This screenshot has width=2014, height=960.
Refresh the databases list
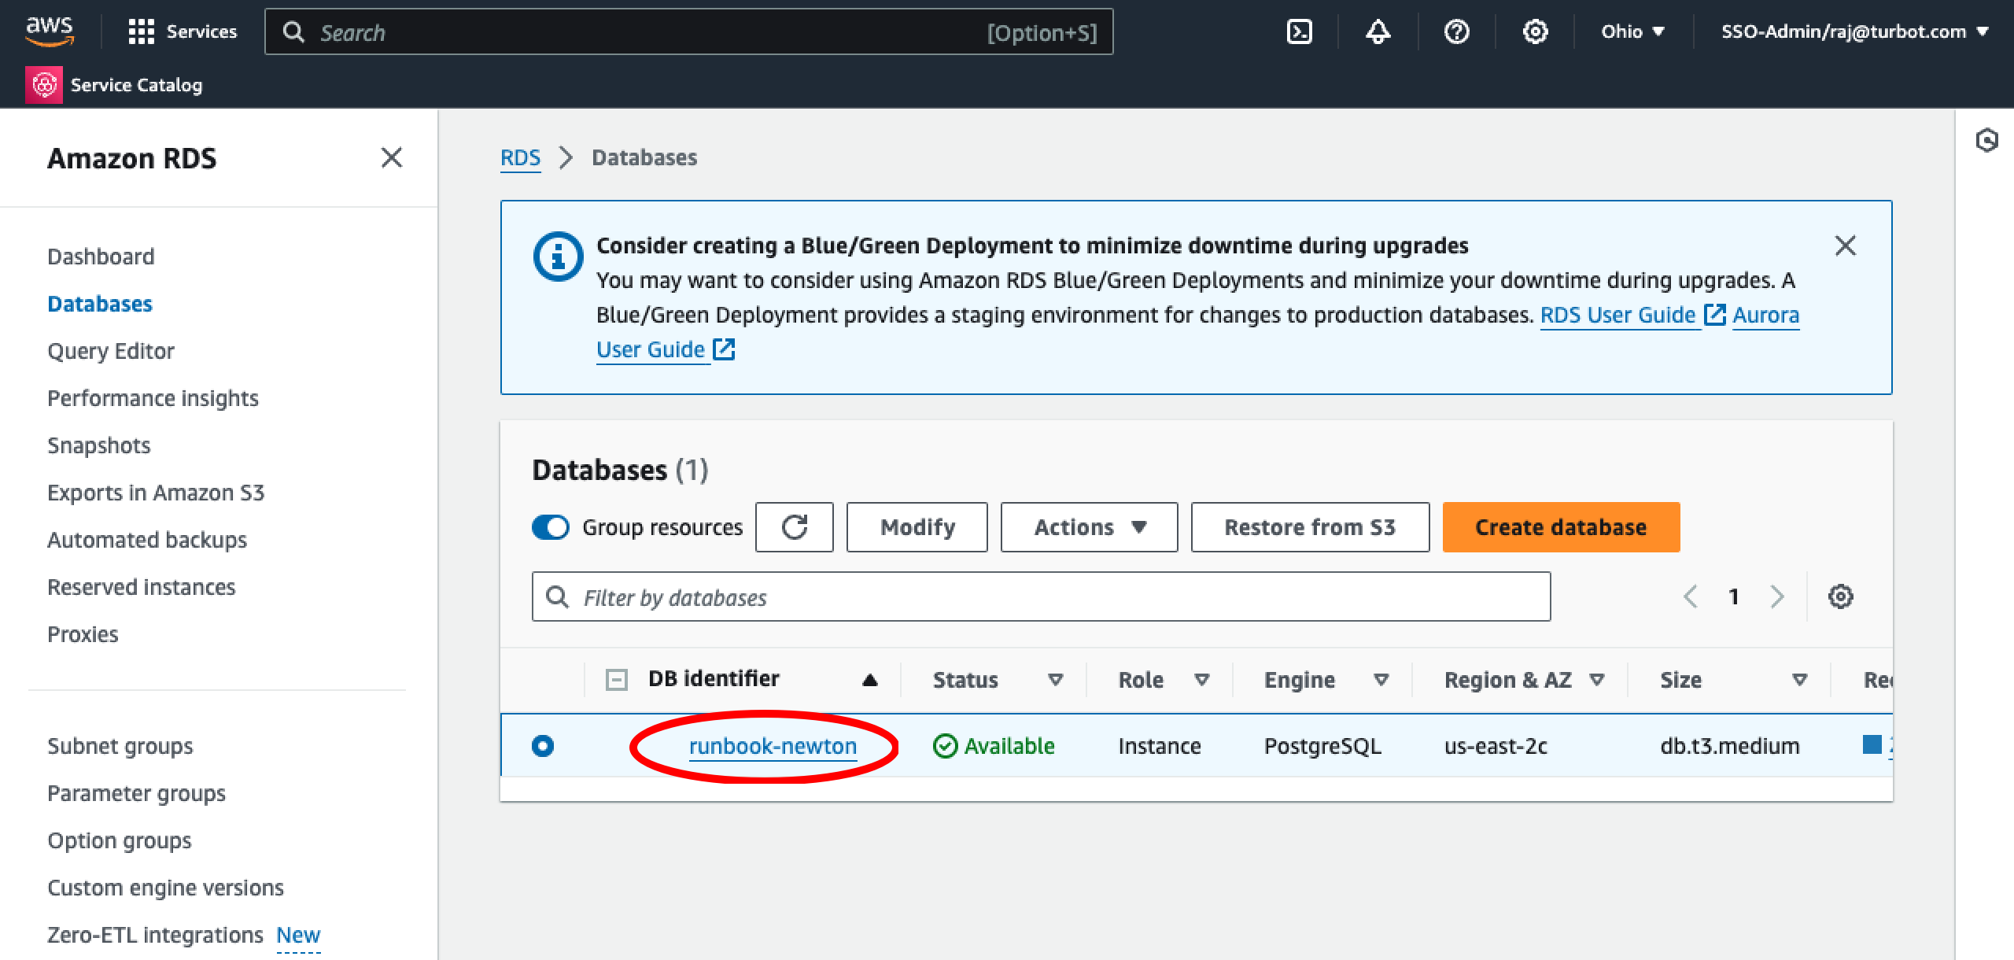coord(794,527)
